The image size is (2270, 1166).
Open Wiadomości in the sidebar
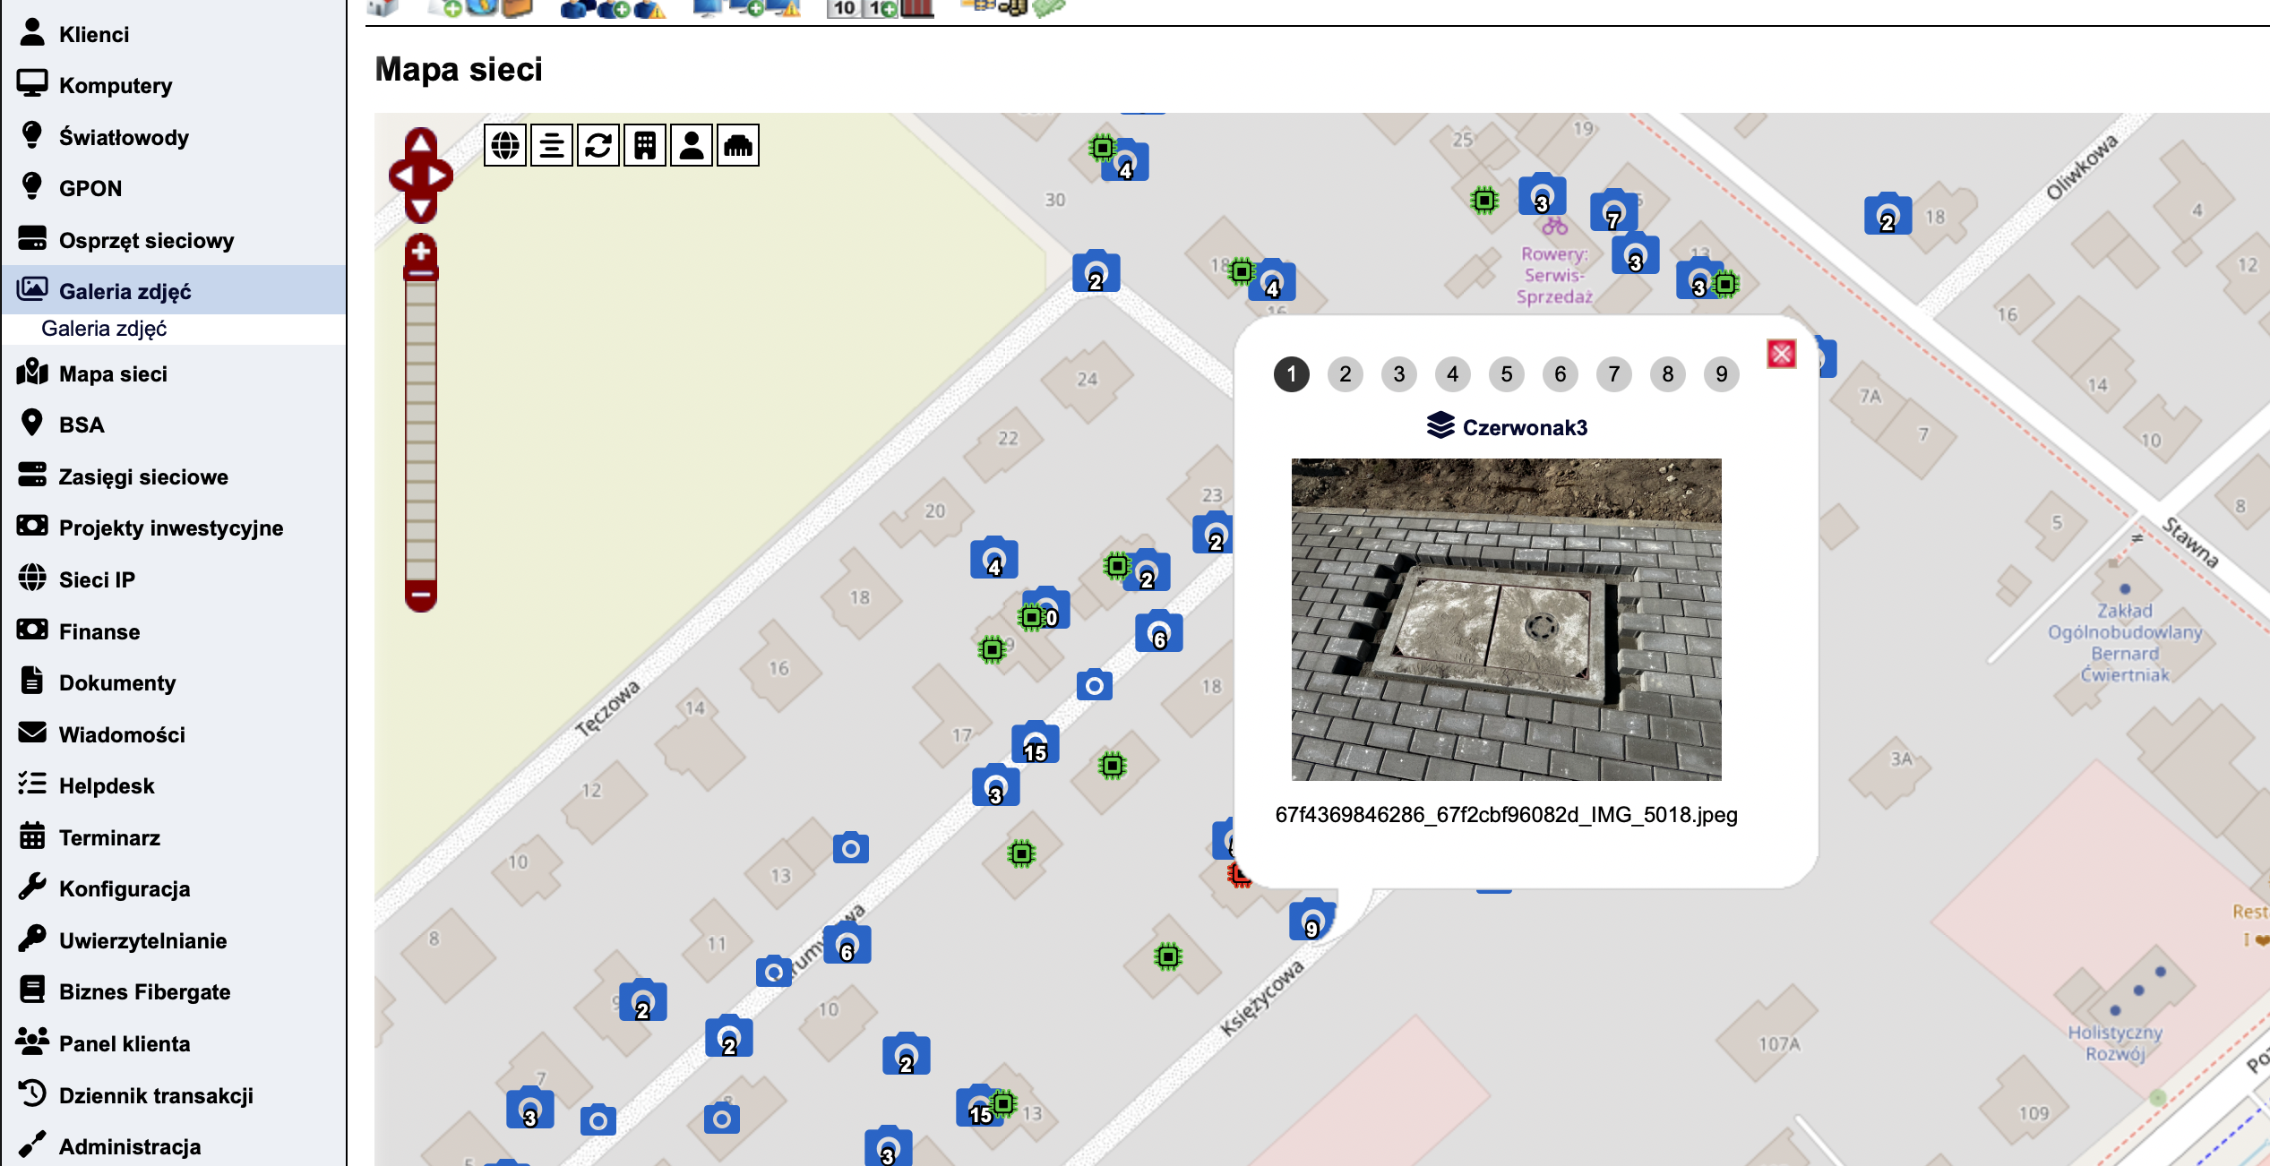(x=174, y=734)
